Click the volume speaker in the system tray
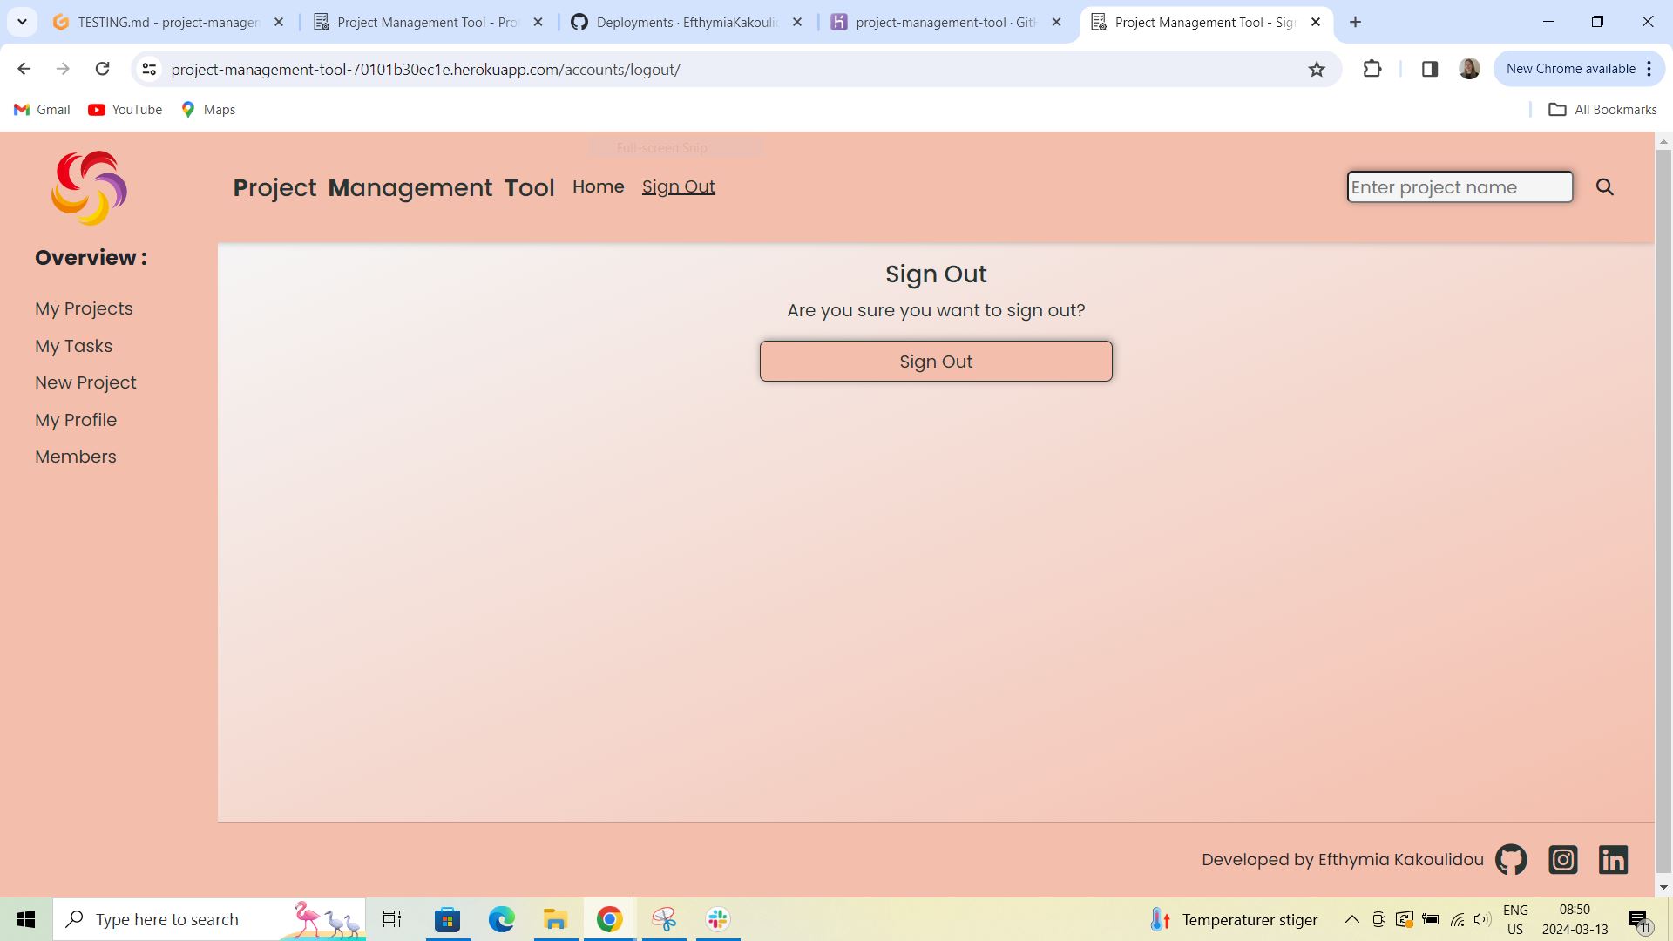 [x=1482, y=918]
